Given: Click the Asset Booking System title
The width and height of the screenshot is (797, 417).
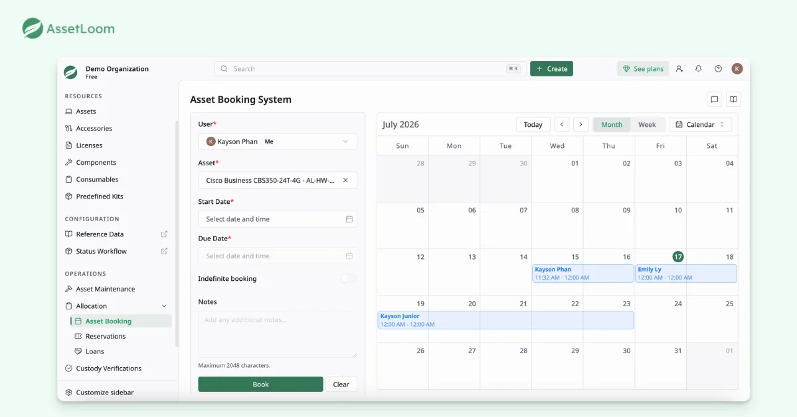Looking at the screenshot, I should (240, 100).
